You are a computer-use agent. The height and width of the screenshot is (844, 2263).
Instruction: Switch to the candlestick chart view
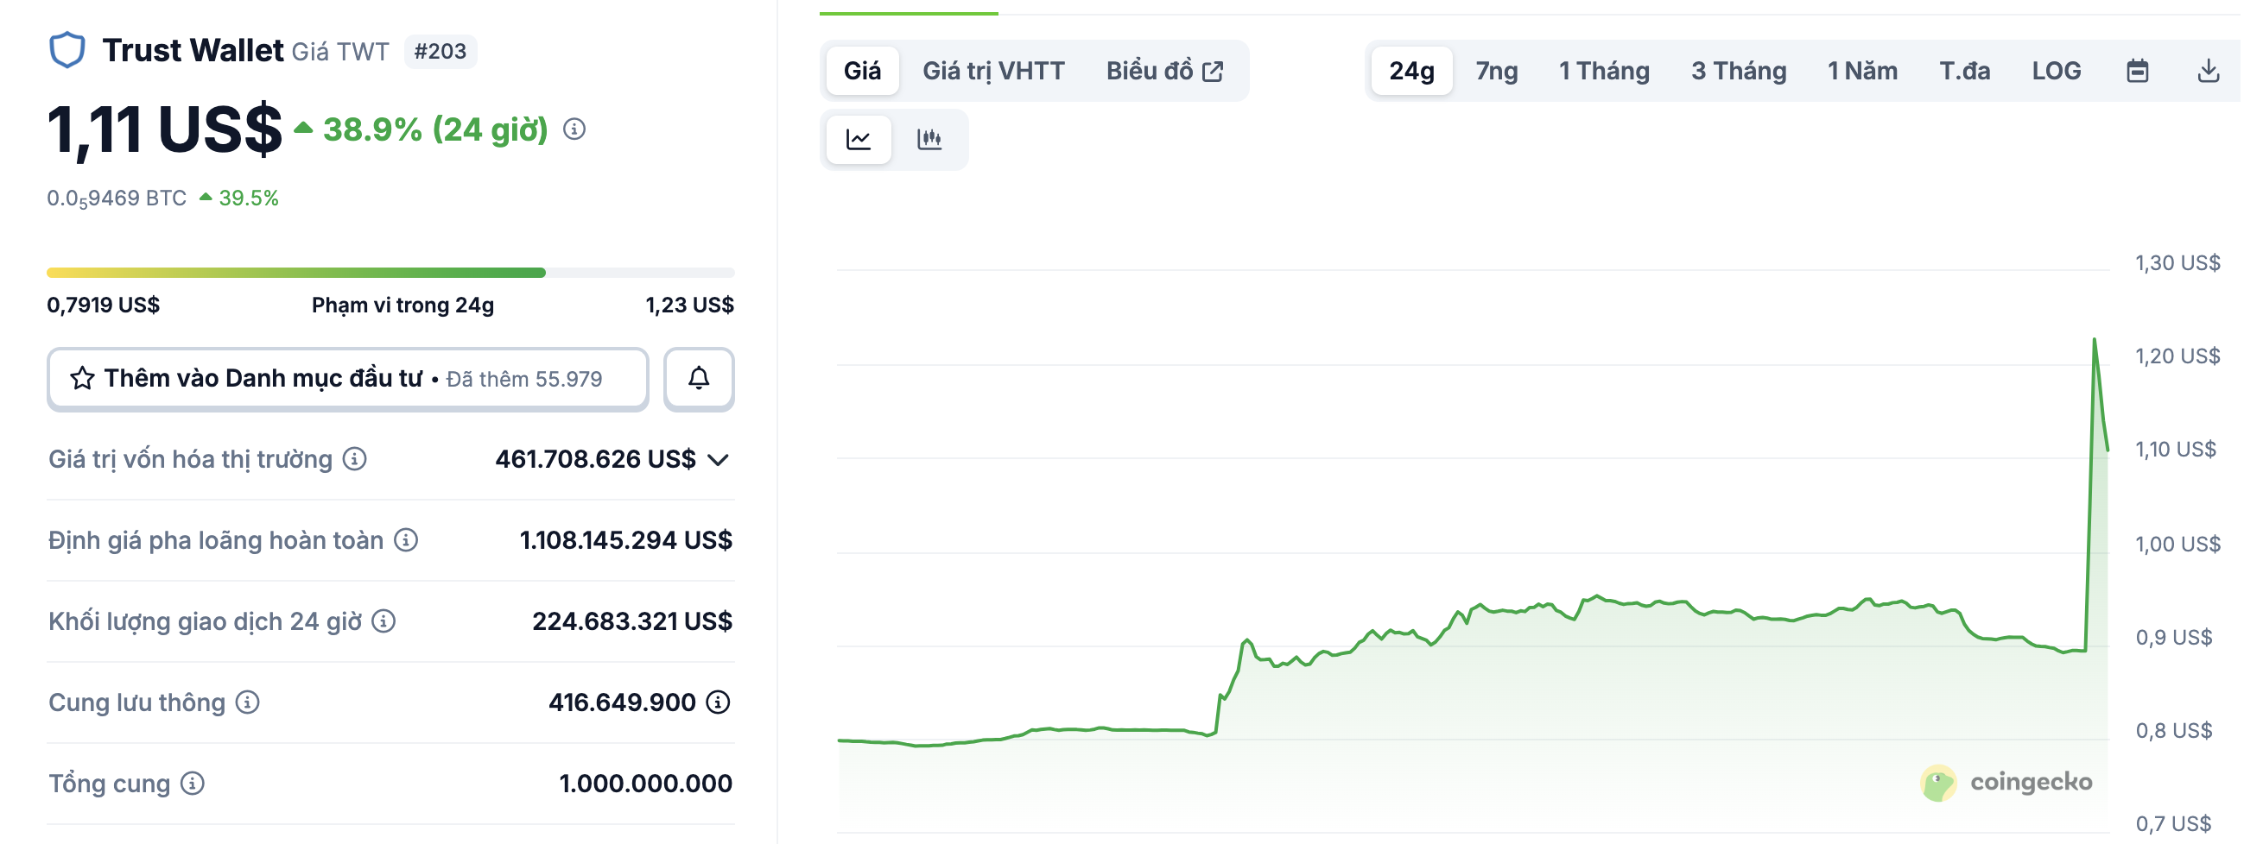[x=929, y=140]
